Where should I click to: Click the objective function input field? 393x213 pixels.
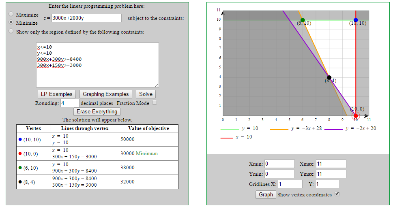pyautogui.click(x=86, y=18)
